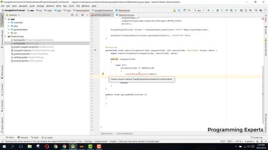Collapse the Gradle Scripts node
Screen dimensions: 268x150
click(x=5, y=36)
